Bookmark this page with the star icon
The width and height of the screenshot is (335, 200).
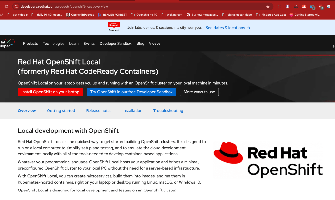click(x=268, y=7)
